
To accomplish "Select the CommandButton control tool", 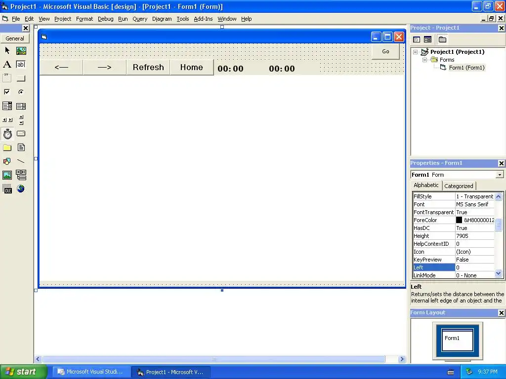I will 21,78.
